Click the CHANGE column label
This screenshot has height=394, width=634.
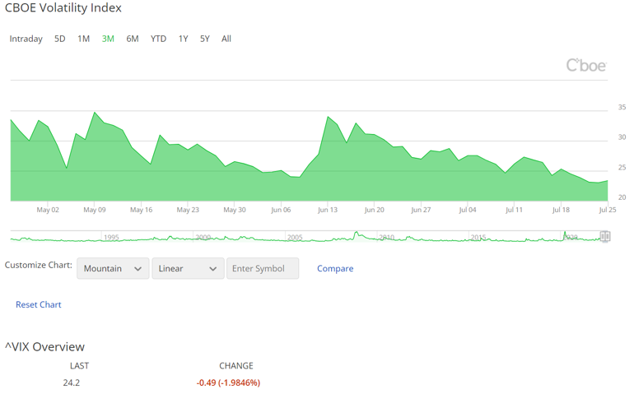(x=236, y=366)
